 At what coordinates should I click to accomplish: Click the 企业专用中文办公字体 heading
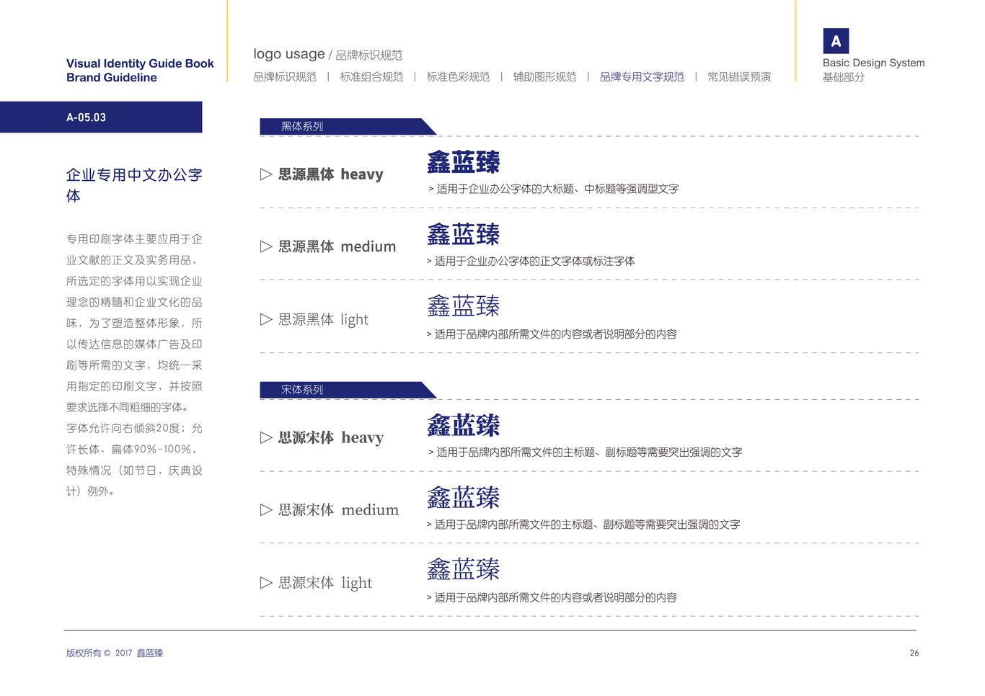(134, 185)
